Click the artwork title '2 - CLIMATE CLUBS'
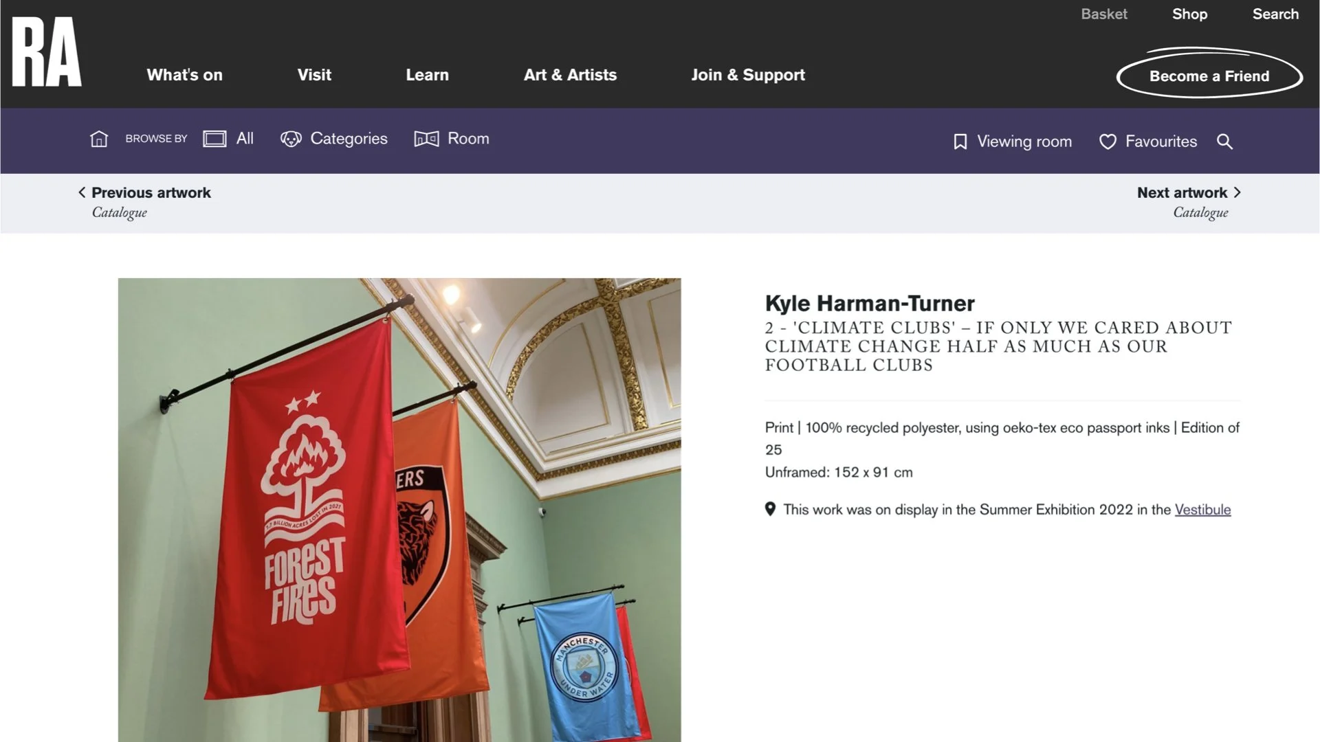1320x742 pixels. point(998,346)
